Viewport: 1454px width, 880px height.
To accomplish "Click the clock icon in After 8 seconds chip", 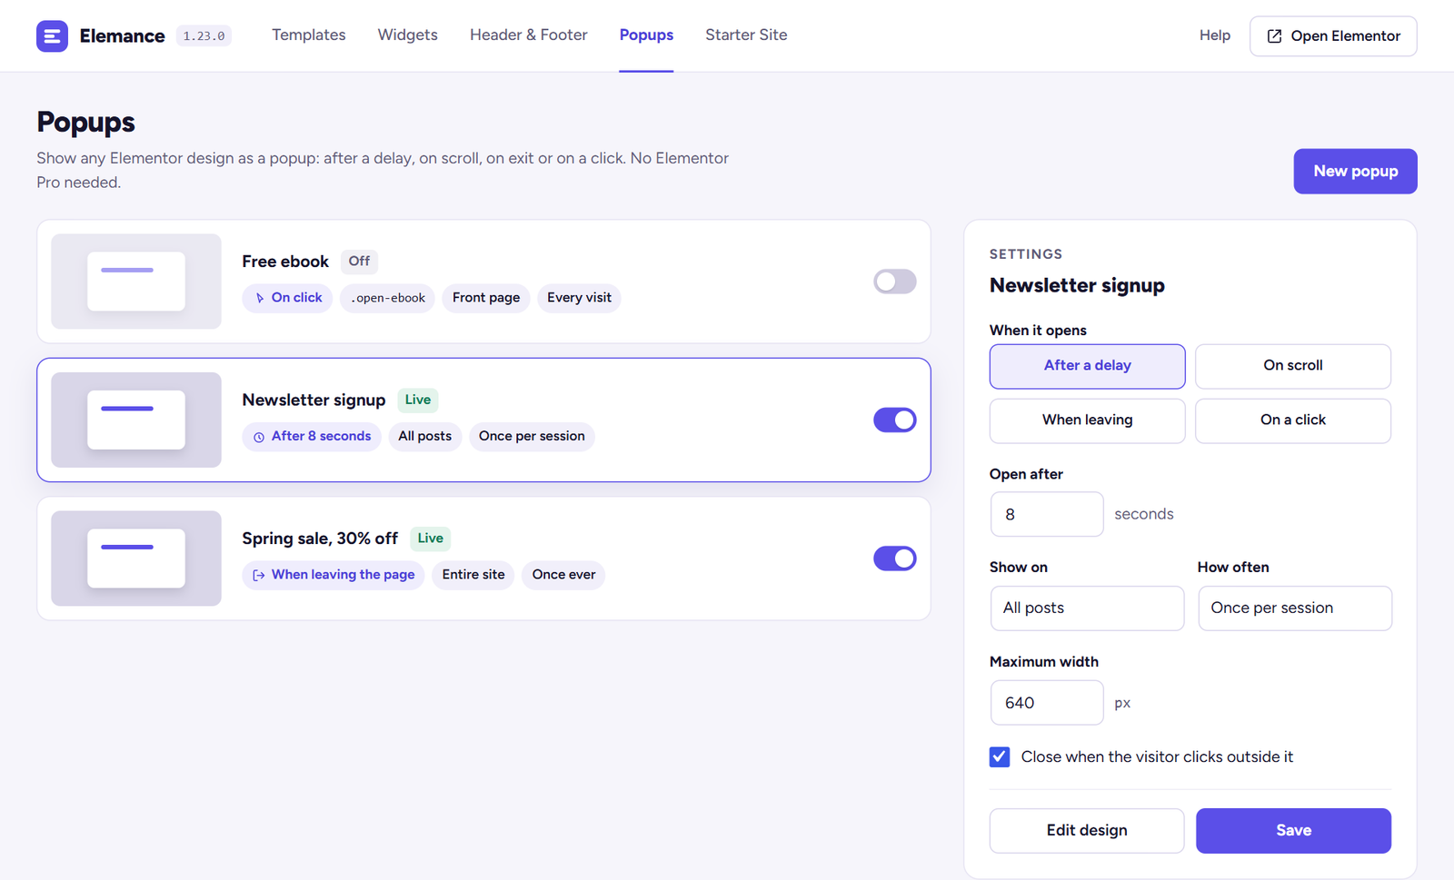I will coord(259,437).
